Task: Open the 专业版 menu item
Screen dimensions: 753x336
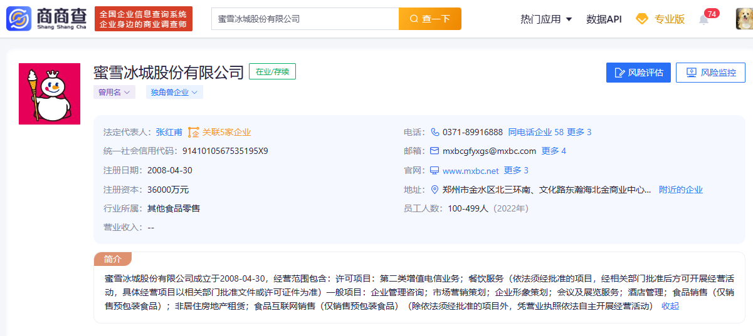Action: (x=670, y=19)
